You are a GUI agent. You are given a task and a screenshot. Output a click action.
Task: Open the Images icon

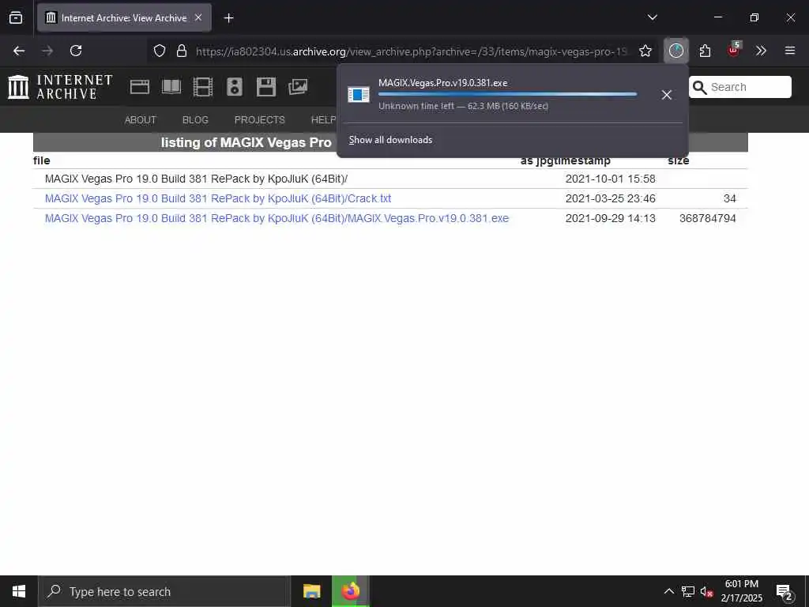298,87
